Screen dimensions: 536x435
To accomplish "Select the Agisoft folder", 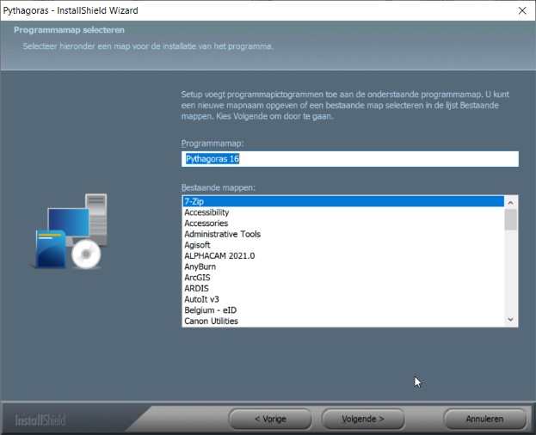I will click(343, 245).
